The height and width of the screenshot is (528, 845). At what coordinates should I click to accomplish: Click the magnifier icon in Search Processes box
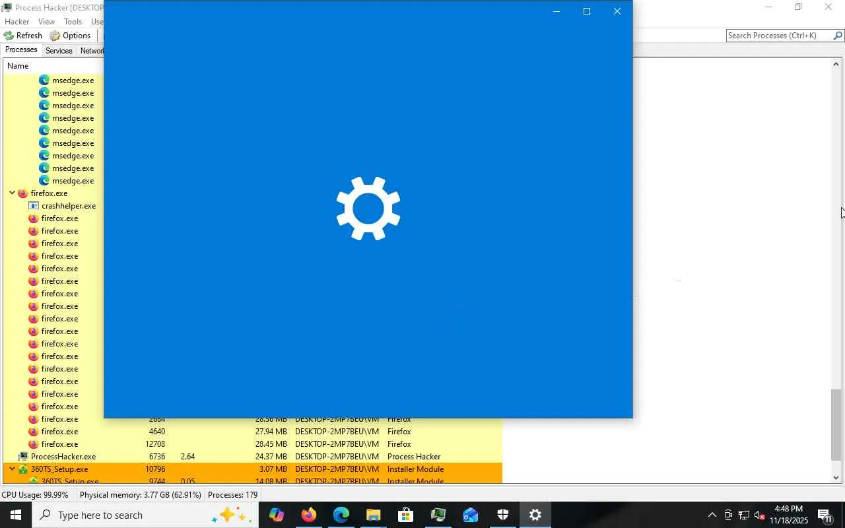tap(838, 36)
